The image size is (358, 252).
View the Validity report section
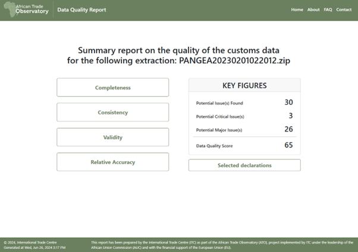click(112, 138)
